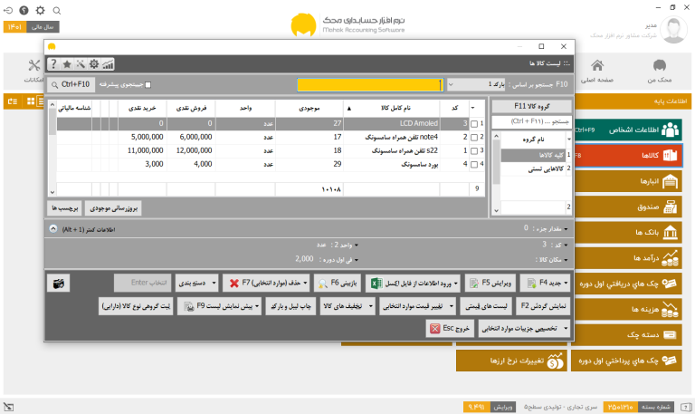Click the wrench tools icon in dialog toolbar
Image resolution: width=695 pixels, height=414 pixels.
[81, 64]
